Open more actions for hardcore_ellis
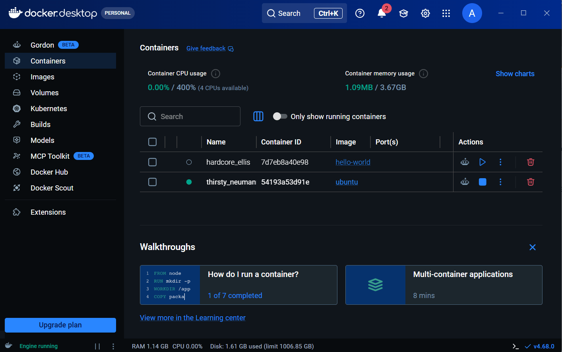This screenshot has height=352, width=562. [x=500, y=162]
